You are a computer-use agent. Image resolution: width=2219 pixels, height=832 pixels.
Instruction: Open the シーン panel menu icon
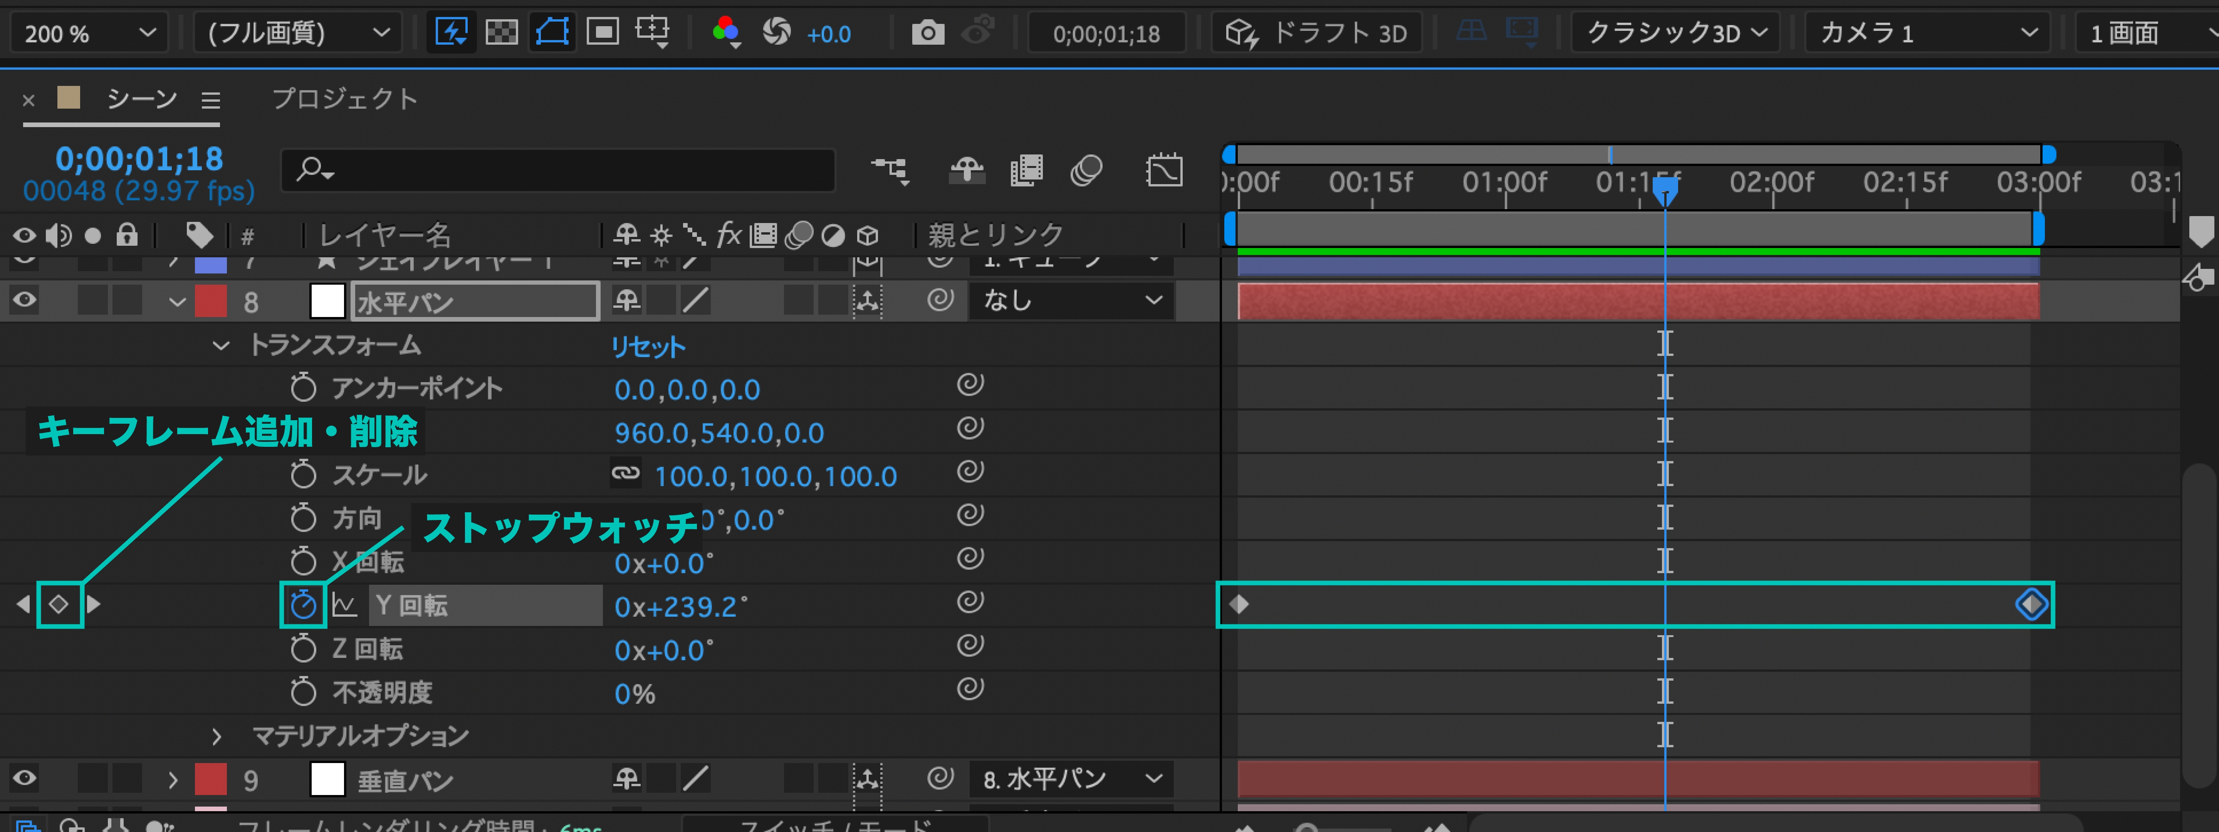tap(211, 101)
